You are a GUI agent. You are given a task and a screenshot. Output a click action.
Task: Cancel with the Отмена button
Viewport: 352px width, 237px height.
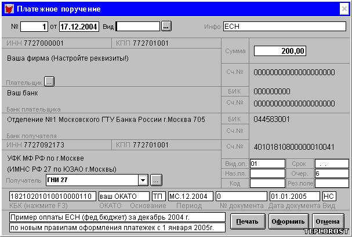pyautogui.click(x=328, y=221)
